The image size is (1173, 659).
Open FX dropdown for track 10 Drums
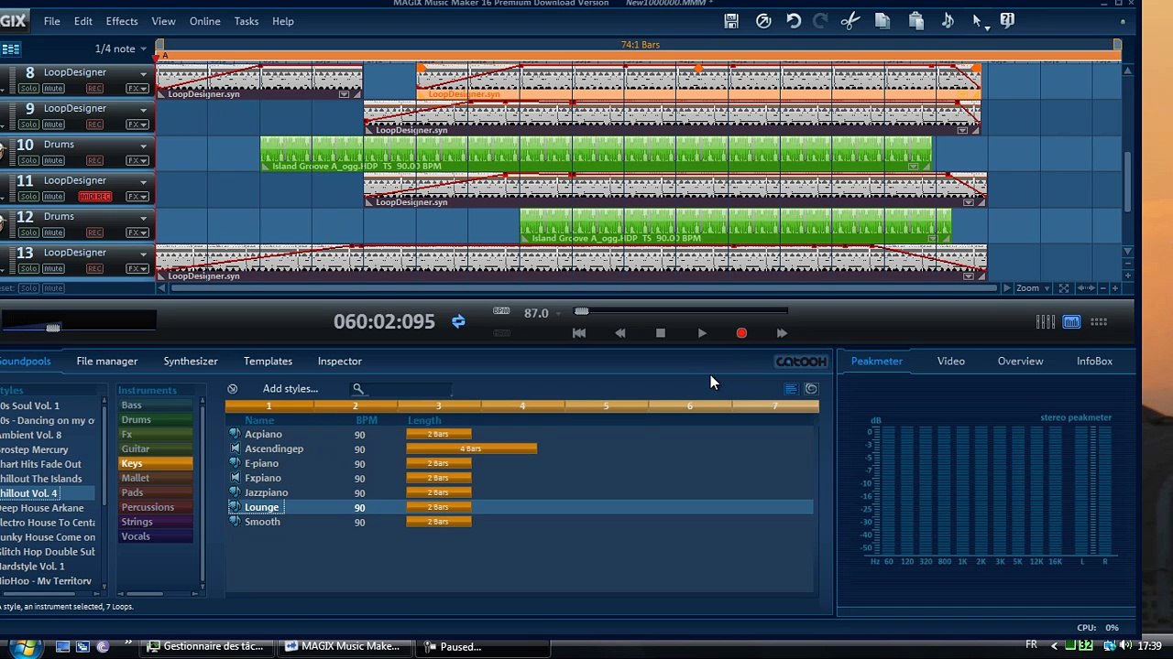(x=137, y=161)
